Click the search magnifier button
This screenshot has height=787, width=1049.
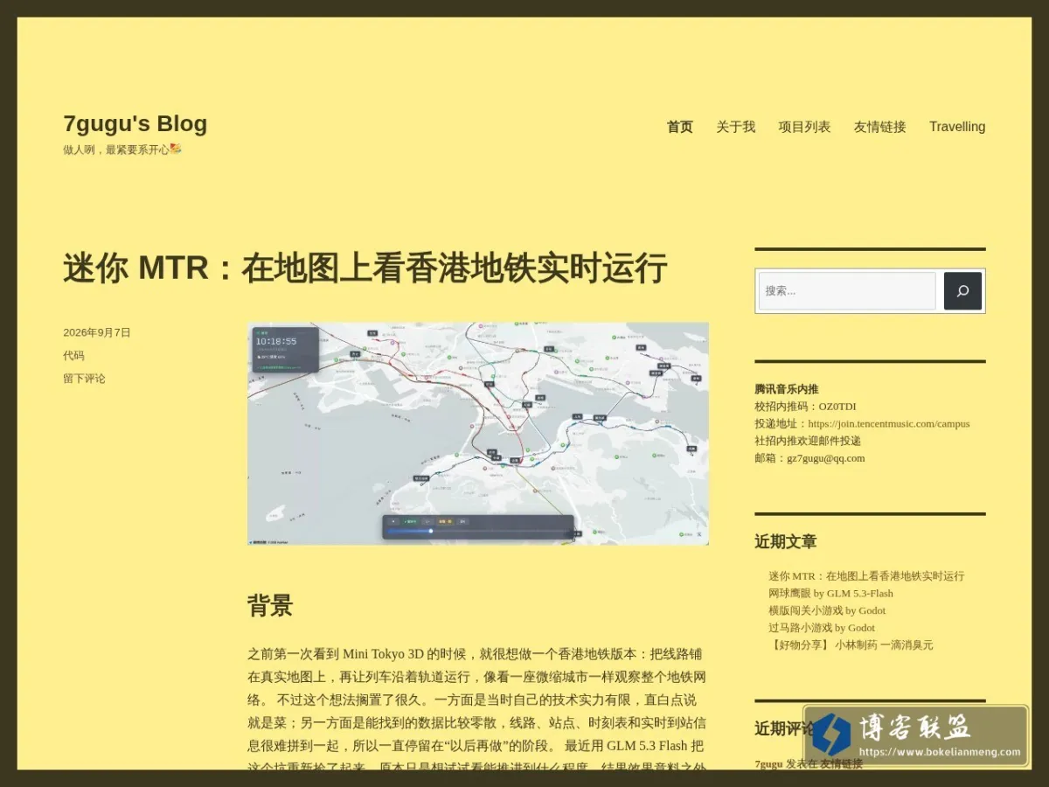pos(962,291)
